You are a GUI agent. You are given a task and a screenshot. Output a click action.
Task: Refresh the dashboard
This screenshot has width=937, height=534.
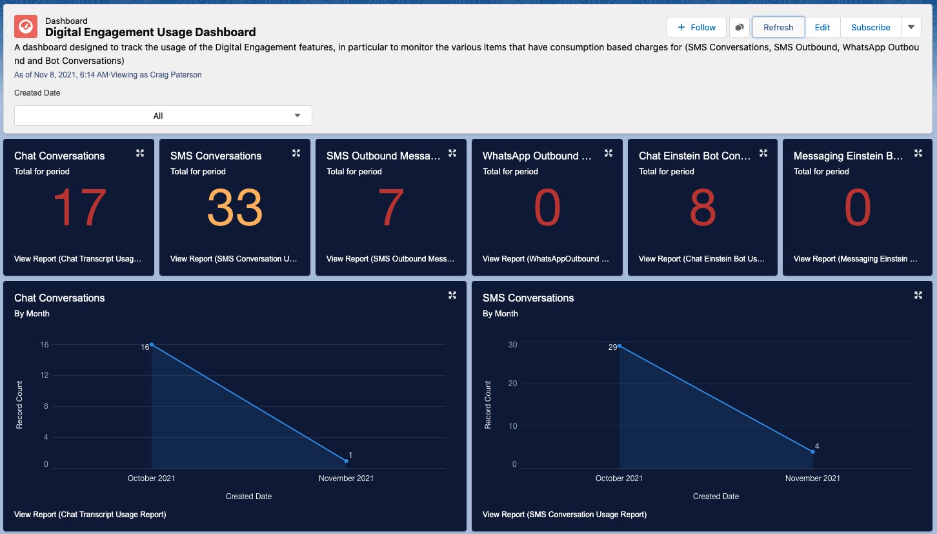778,27
